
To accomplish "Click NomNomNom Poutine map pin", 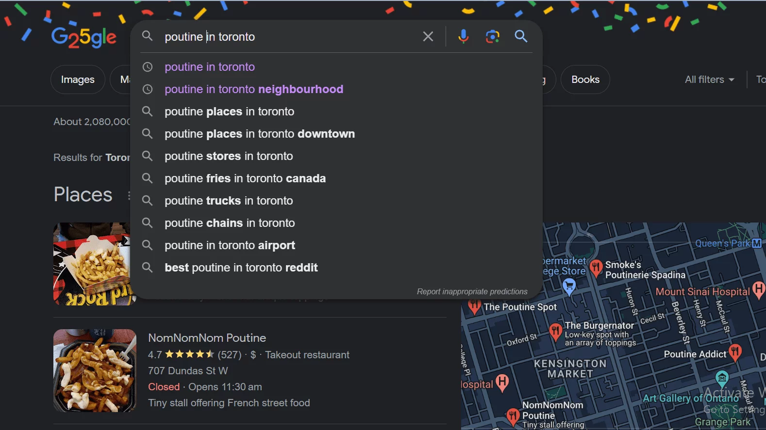I will point(513,417).
